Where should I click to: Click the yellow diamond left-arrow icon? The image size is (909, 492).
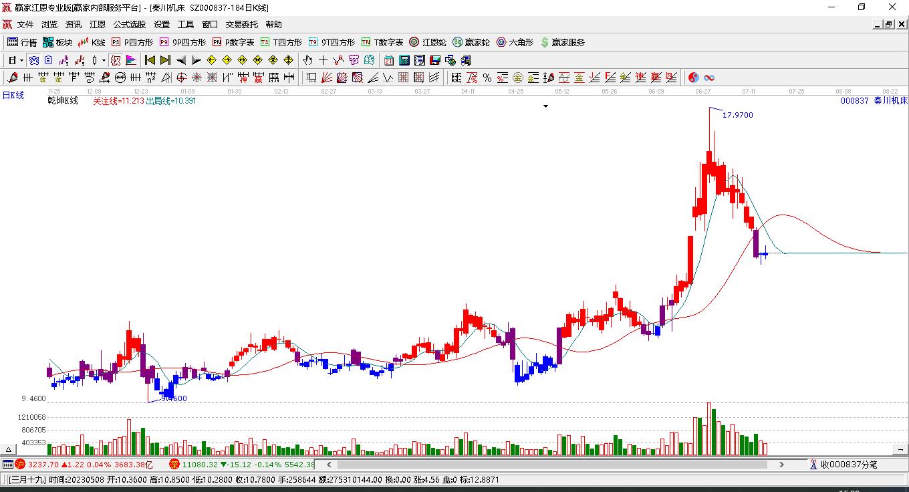(x=212, y=60)
